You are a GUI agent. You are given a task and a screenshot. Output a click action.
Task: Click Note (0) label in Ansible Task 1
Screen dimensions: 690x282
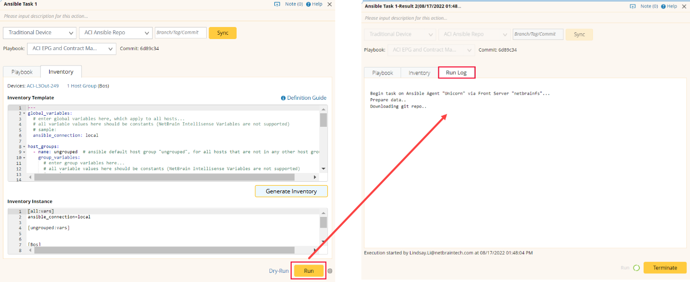(x=294, y=4)
